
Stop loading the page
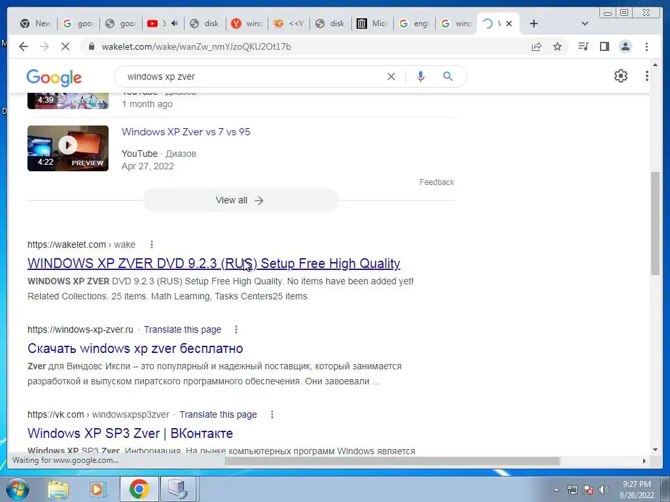point(65,46)
